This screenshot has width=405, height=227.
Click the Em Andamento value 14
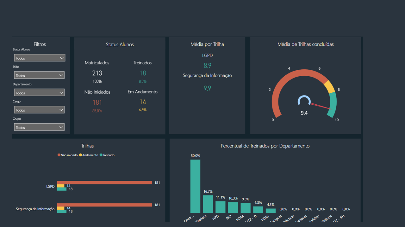pyautogui.click(x=143, y=102)
